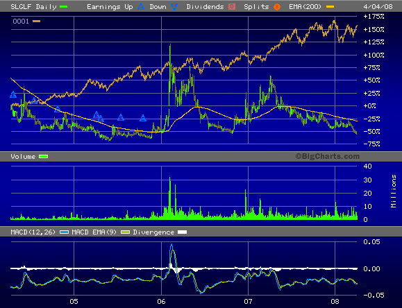Select the green SLGLF Daily legend swatch
This screenshot has width=402, height=308.
click(63, 7)
